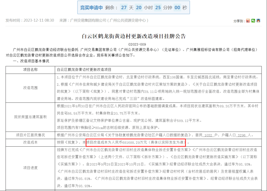The height and width of the screenshot is (191, 267).
Task: Click line mentioning 康公古庙、观护龙公祠
Action: (130, 121)
